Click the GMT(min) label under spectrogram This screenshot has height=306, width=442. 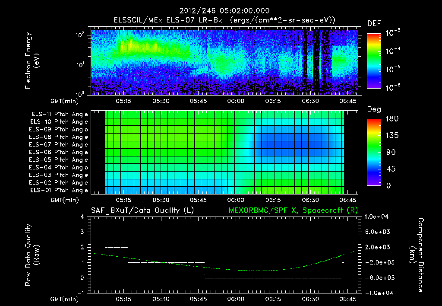coord(65,101)
